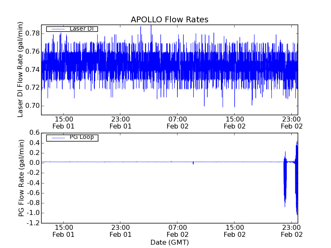Click '23:00 Feb 02' under the PG Loop plot
The image size is (331, 248).
[292, 231]
